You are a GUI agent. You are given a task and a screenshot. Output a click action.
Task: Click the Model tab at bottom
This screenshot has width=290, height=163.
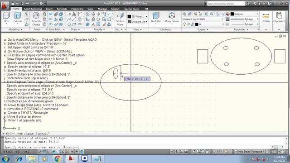(x=19, y=134)
